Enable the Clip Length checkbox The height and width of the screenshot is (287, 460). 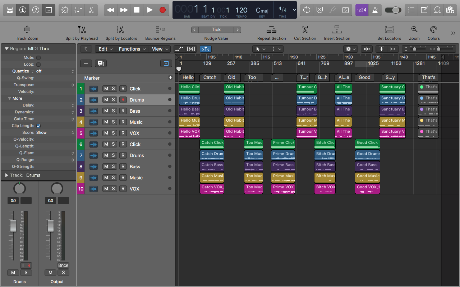(38, 126)
